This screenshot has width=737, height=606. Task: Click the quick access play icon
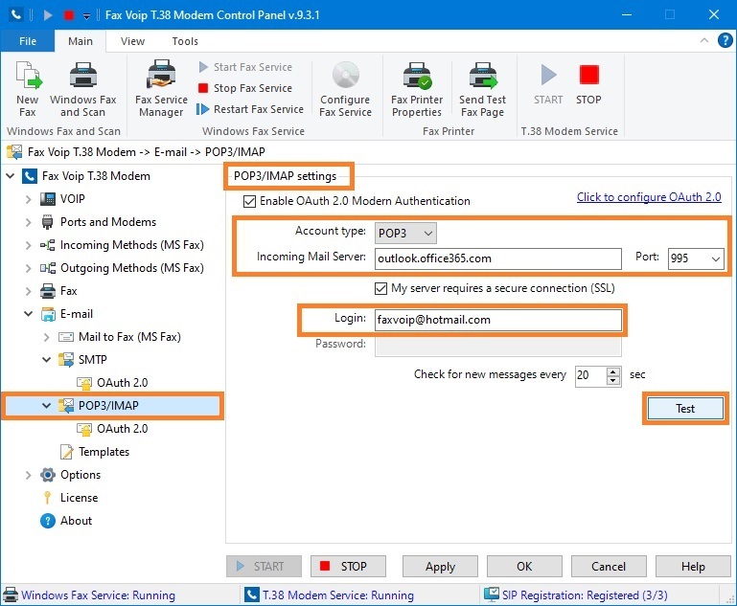pos(48,15)
